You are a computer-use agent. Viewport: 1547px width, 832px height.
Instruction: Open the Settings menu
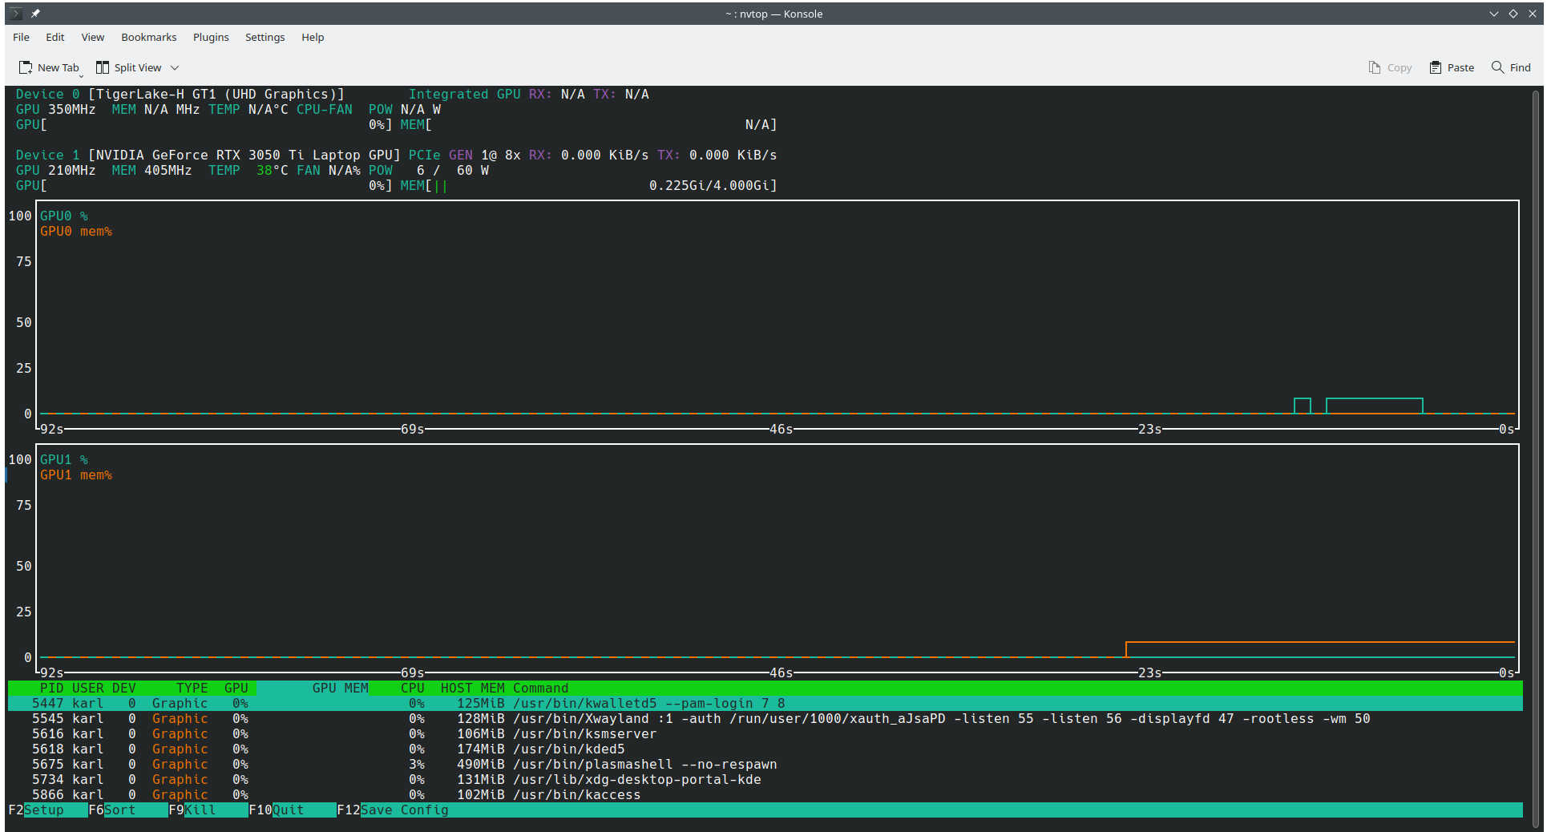(x=265, y=37)
